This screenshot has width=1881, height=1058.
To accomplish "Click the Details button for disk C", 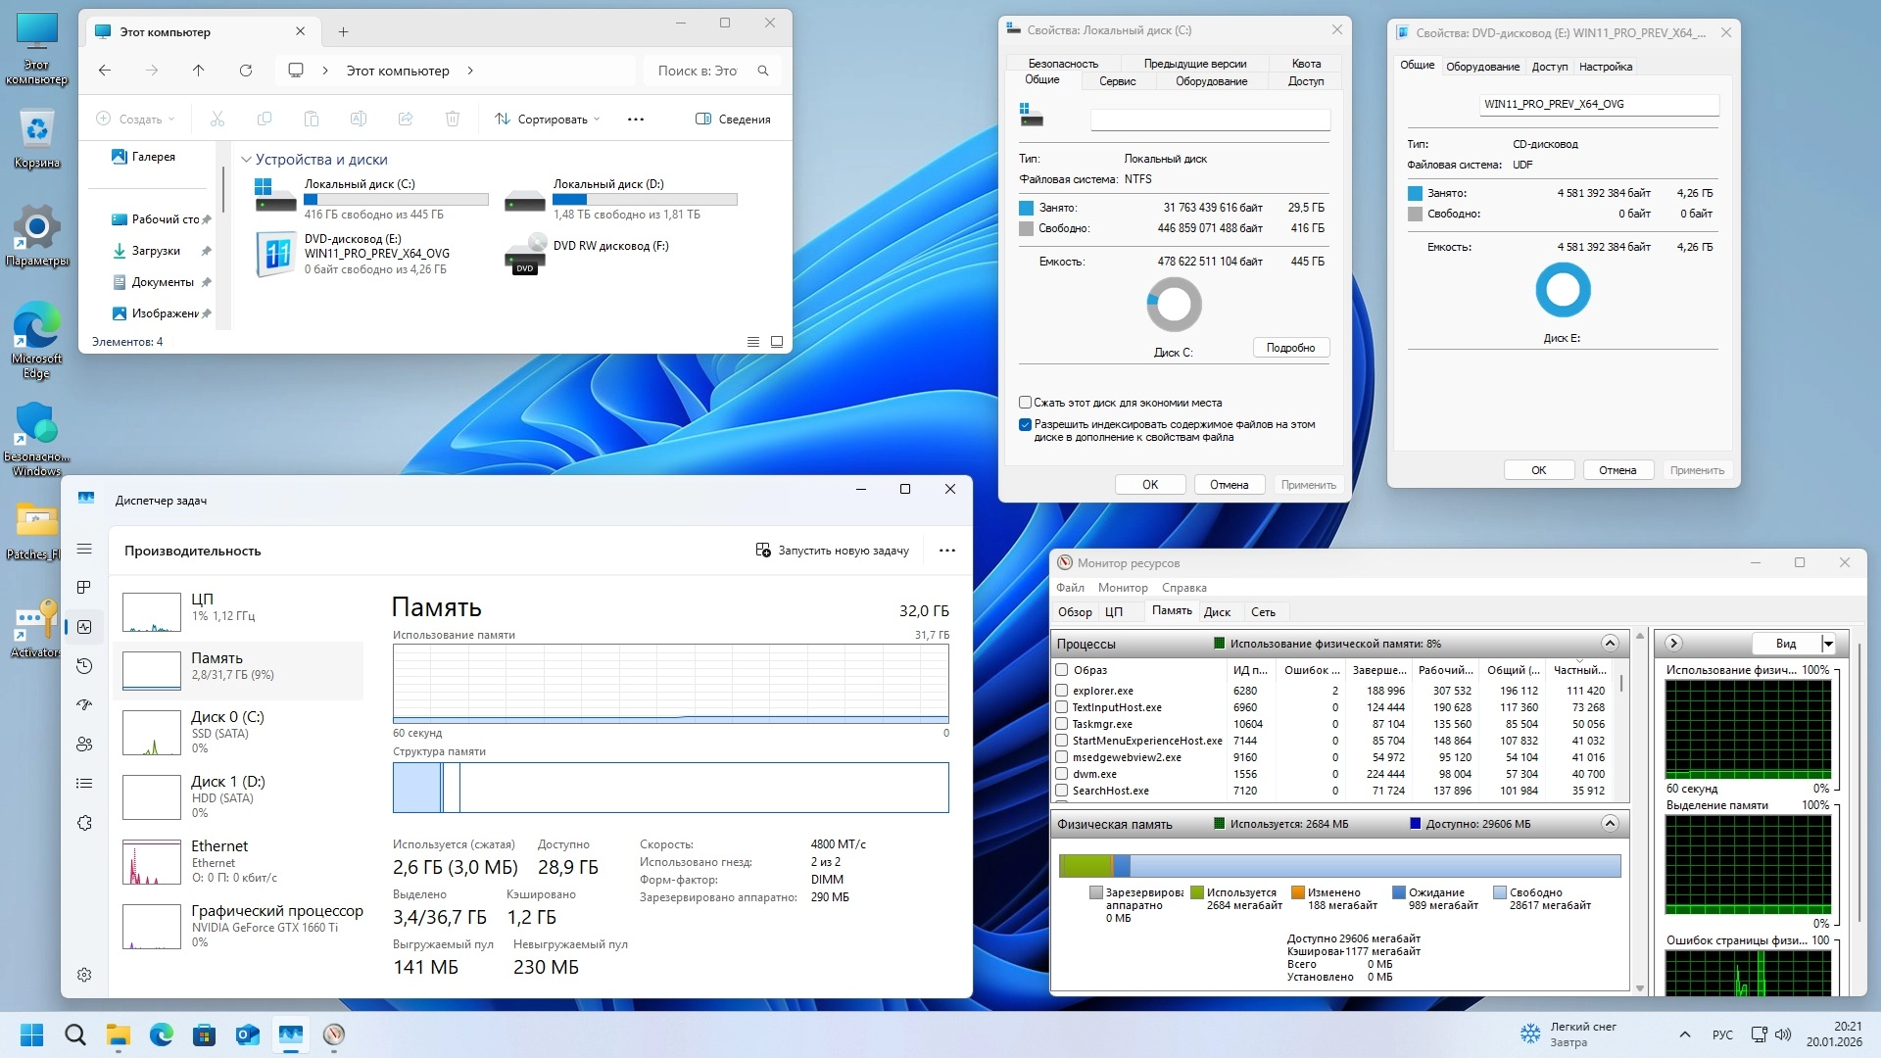I will [1290, 348].
